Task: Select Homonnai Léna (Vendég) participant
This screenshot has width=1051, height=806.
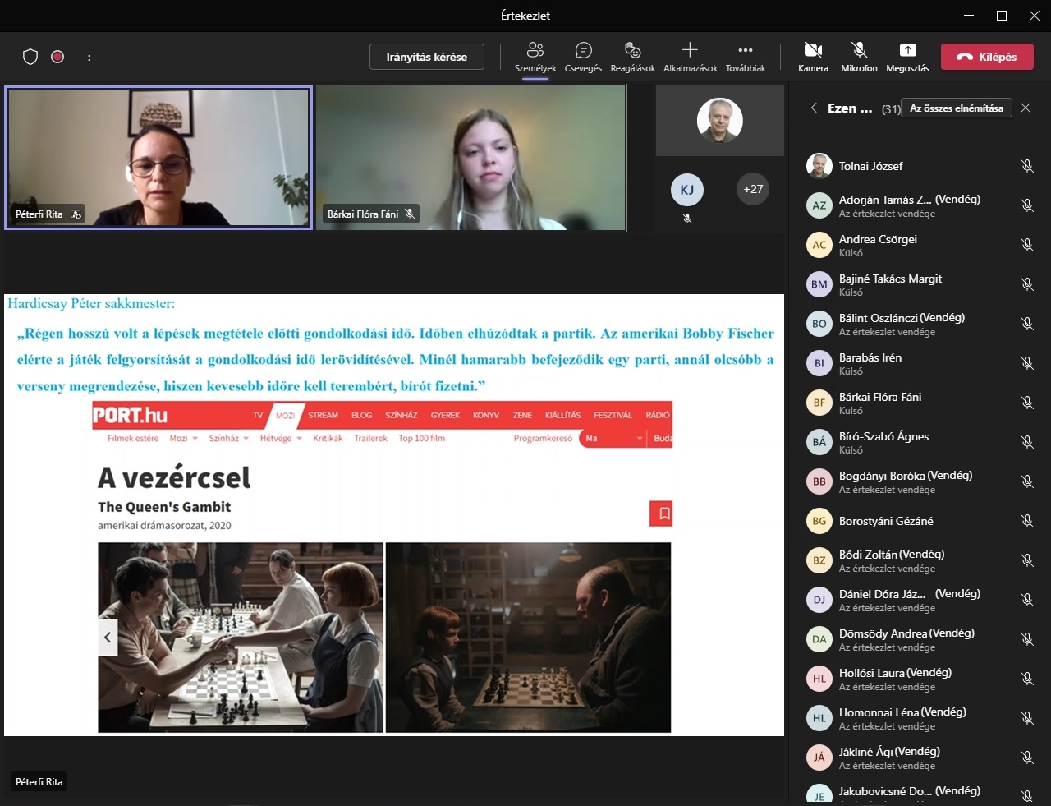Action: click(x=920, y=718)
